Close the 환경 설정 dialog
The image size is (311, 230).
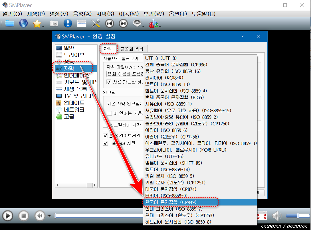coord(259,36)
